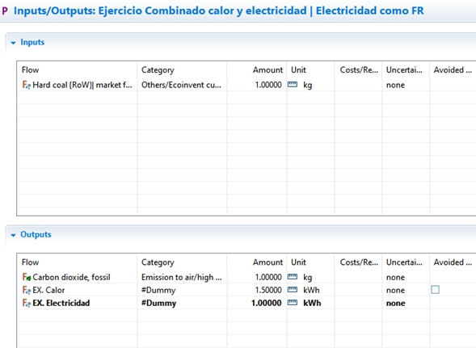
Task: Click the unit ruler icon in Carbon dioxide row
Action: pos(293,277)
